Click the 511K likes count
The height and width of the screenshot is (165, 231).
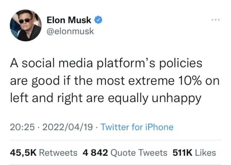(182, 152)
